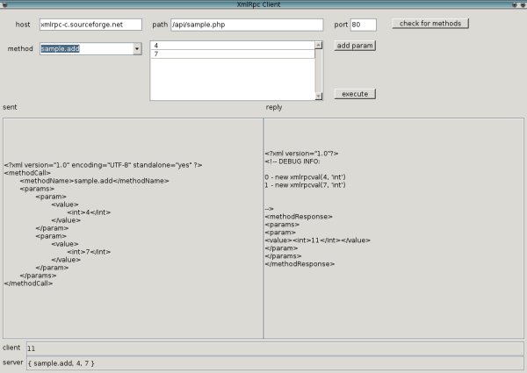
Task: Open the window menu icon in title bar left corner
Action: pyautogui.click(x=4, y=4)
